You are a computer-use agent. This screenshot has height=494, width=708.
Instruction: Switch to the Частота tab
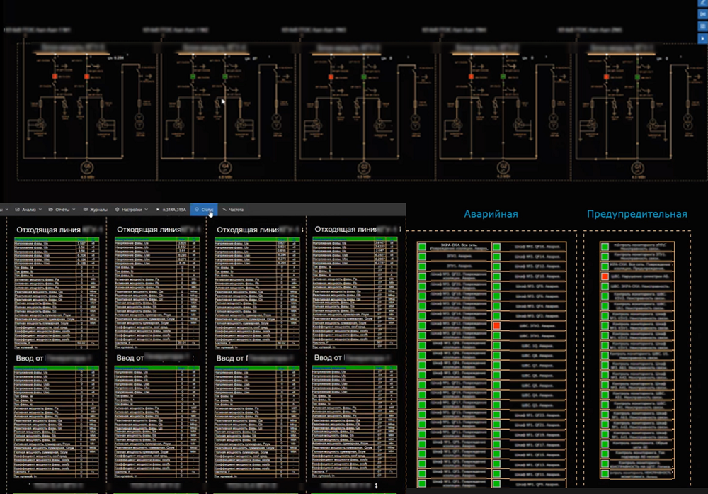tap(235, 210)
